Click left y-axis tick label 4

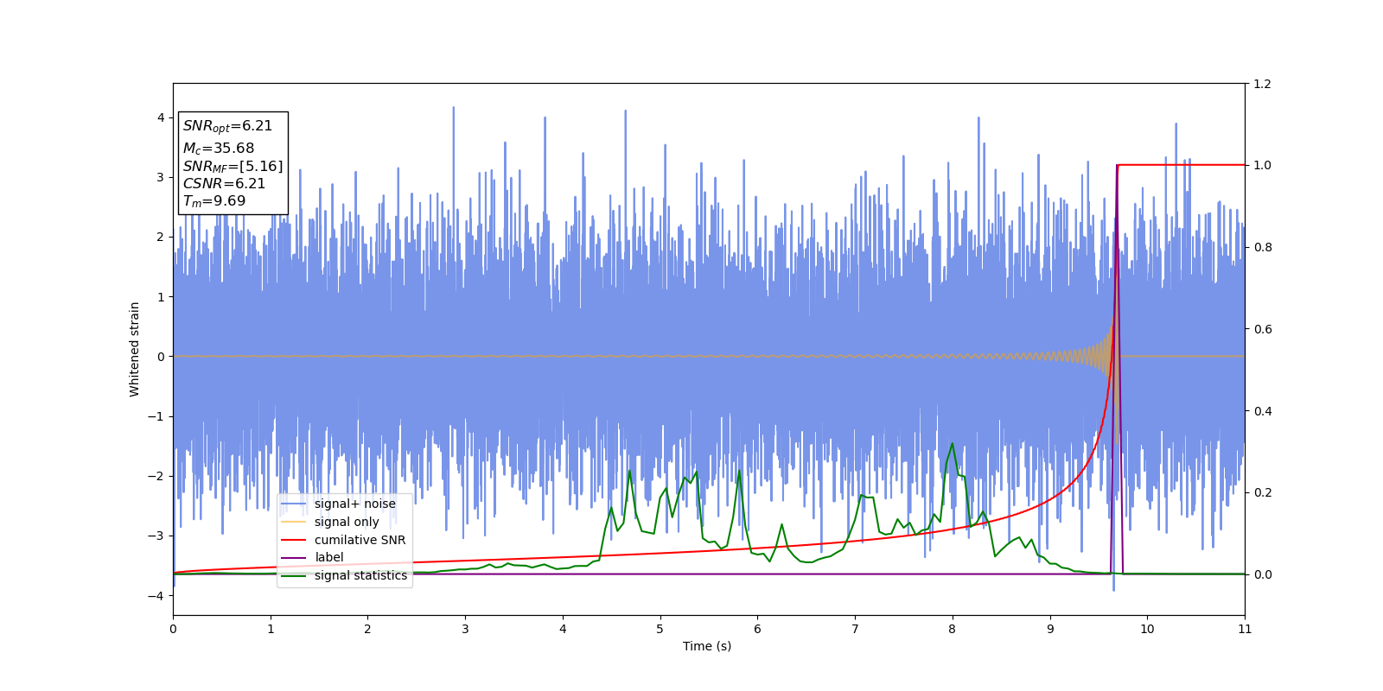click(161, 117)
